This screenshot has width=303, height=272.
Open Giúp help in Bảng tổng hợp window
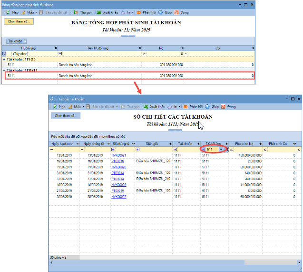[x=166, y=12]
